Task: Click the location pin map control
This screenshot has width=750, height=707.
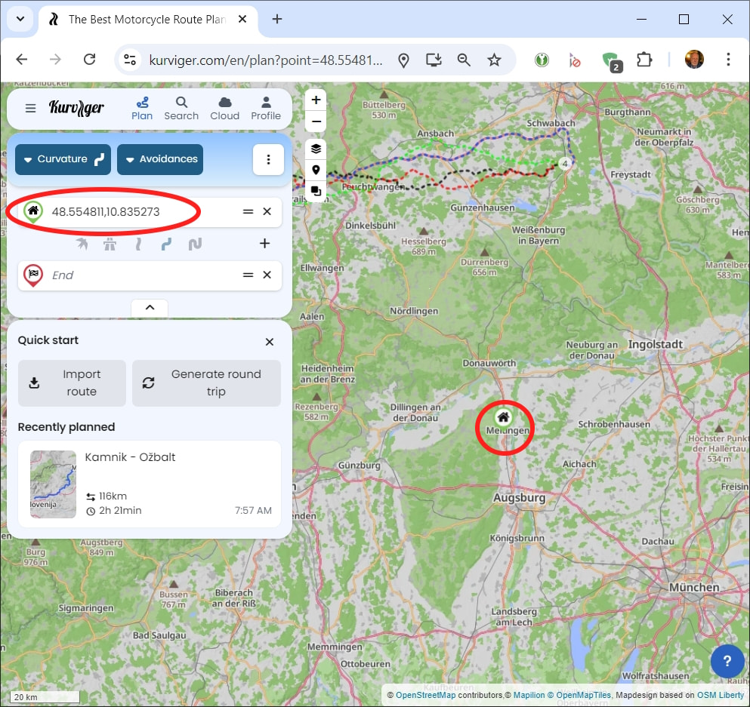Action: point(316,170)
